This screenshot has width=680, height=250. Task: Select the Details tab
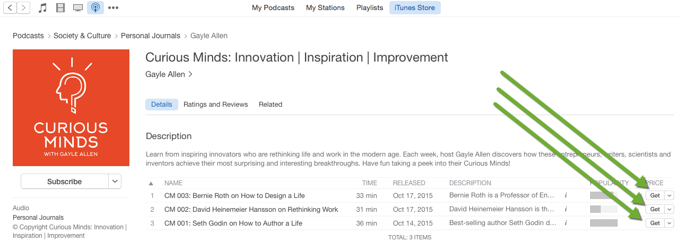tap(162, 105)
